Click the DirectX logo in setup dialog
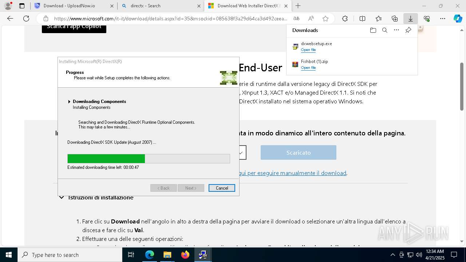466x262 pixels. pyautogui.click(x=229, y=78)
